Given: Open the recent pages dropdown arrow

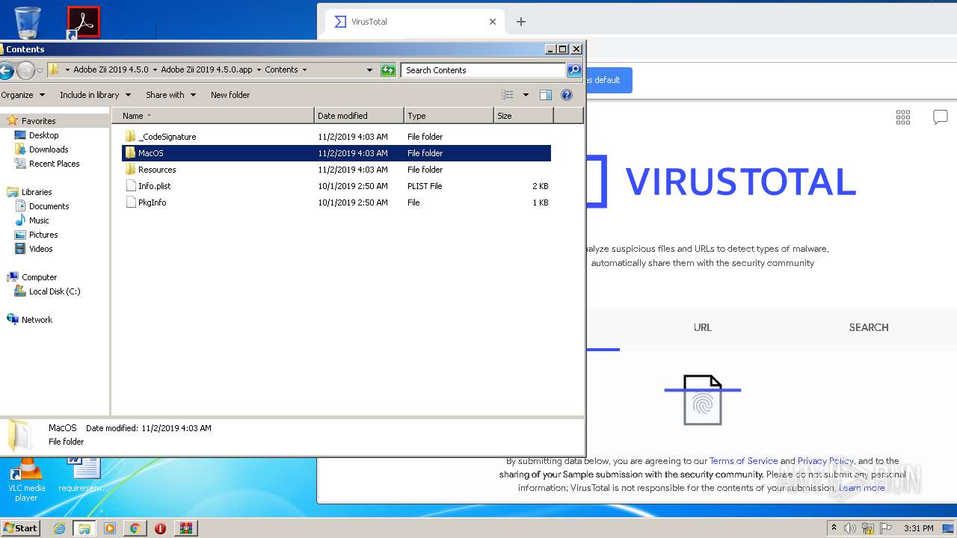Looking at the screenshot, I should coord(39,71).
